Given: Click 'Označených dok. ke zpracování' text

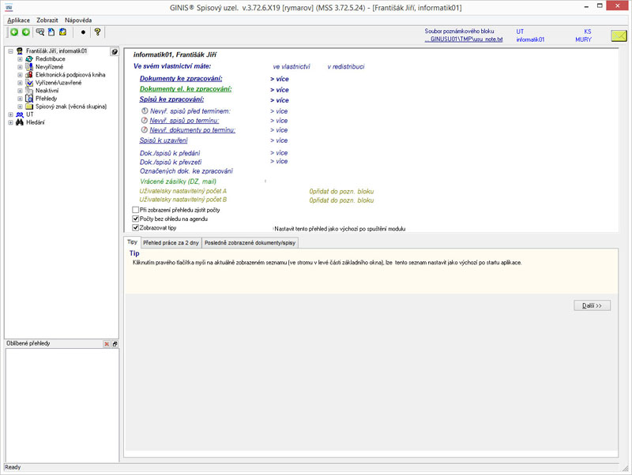Looking at the screenshot, I should point(186,171).
